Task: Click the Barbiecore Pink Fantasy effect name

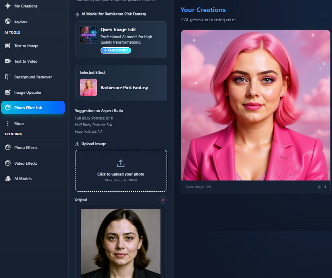Action: (124, 88)
